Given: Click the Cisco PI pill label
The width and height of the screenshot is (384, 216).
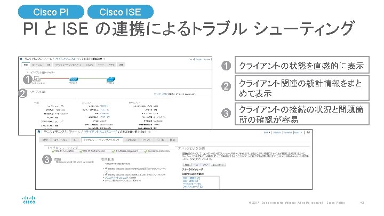Looking at the screenshot, I should (51, 12).
